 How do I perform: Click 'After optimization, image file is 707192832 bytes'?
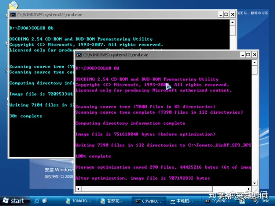[142, 178]
